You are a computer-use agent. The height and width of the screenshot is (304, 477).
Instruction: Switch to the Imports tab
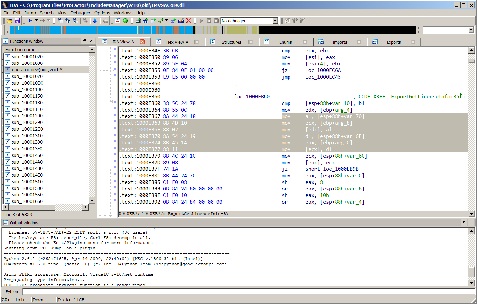pos(339,42)
